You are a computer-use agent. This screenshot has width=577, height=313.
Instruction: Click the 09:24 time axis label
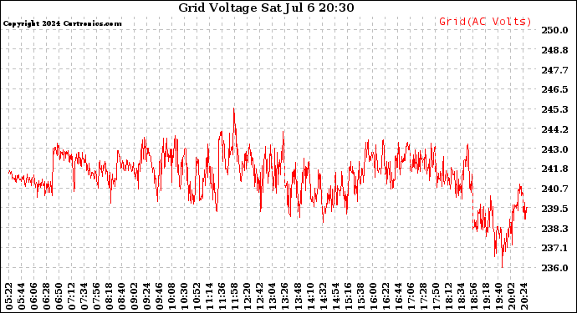(x=147, y=296)
